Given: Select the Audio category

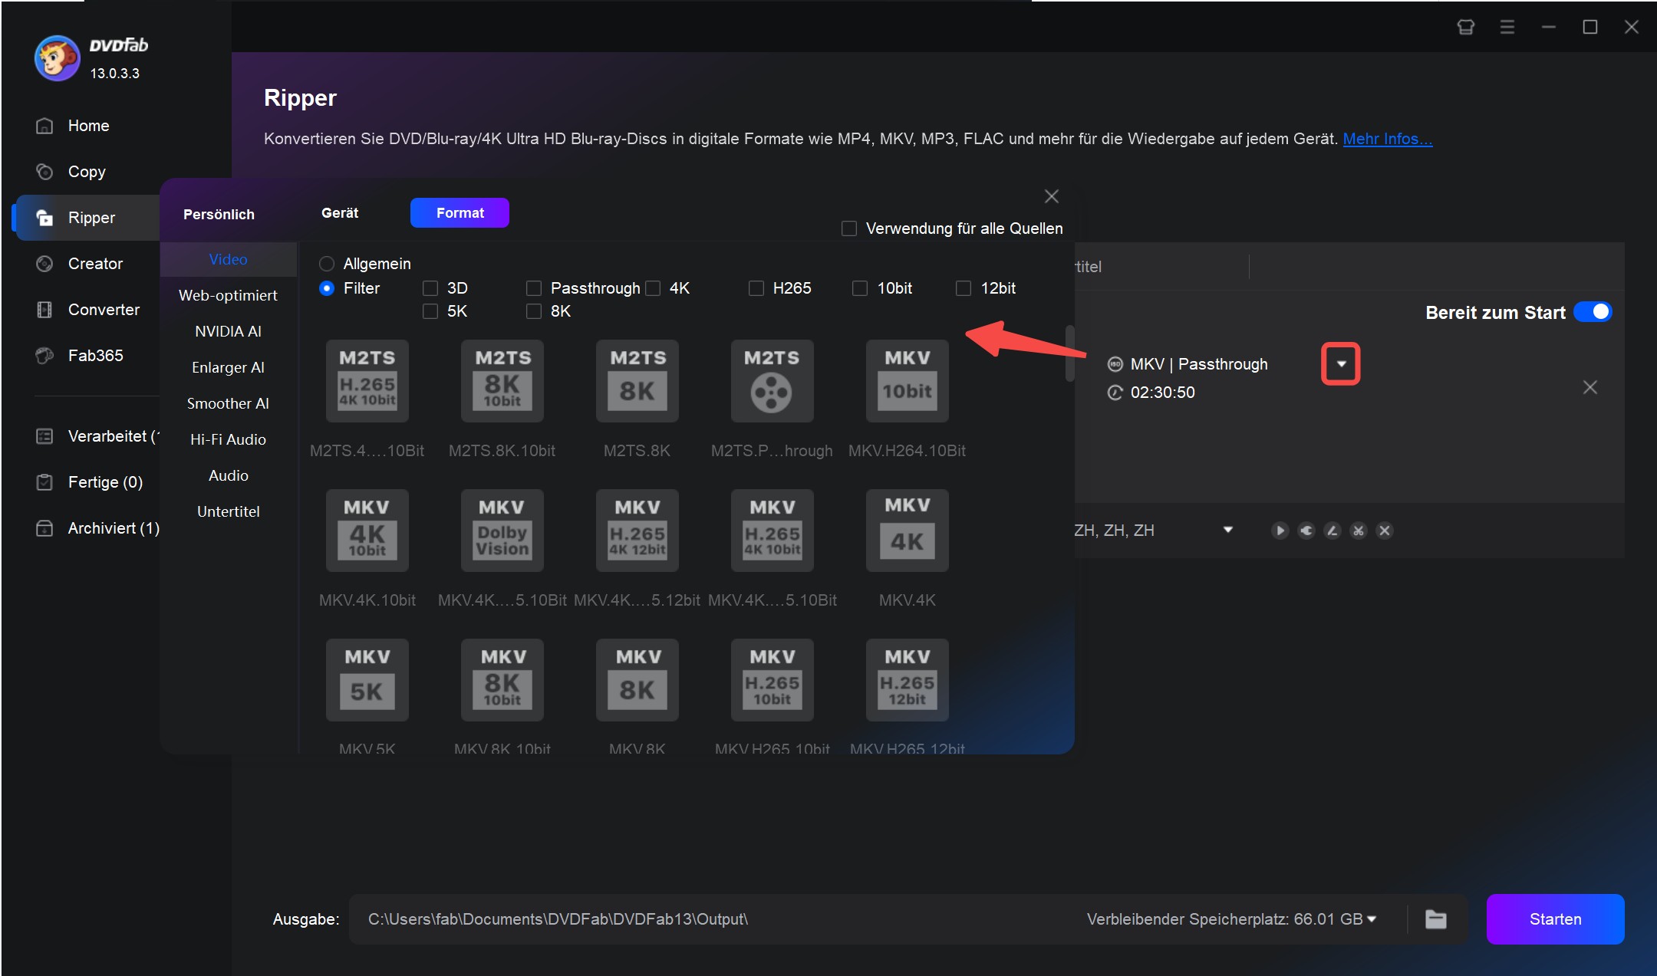Looking at the screenshot, I should [228, 475].
